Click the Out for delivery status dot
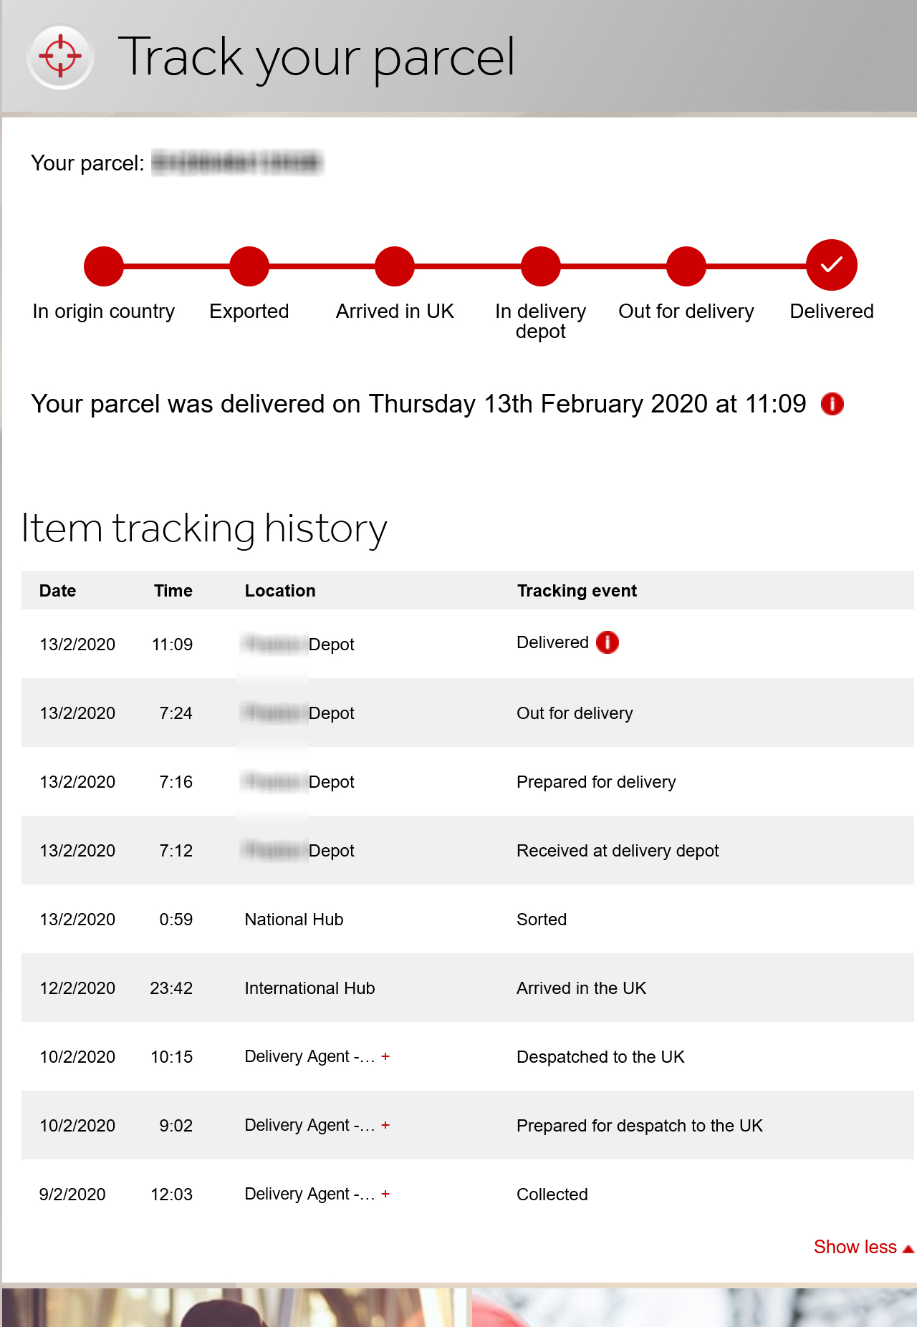 (686, 266)
